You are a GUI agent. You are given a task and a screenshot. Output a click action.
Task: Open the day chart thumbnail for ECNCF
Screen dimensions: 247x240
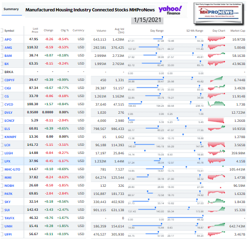click(x=218, y=120)
